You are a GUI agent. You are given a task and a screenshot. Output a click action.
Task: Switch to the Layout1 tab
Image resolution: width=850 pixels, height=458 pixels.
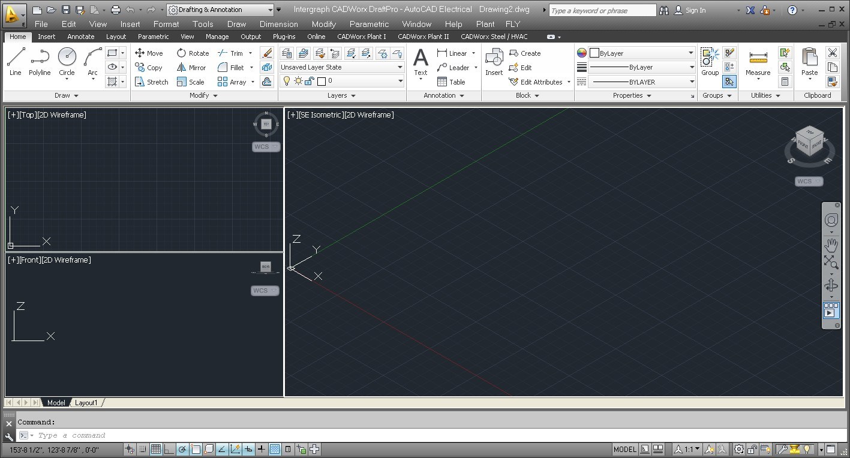coord(86,403)
